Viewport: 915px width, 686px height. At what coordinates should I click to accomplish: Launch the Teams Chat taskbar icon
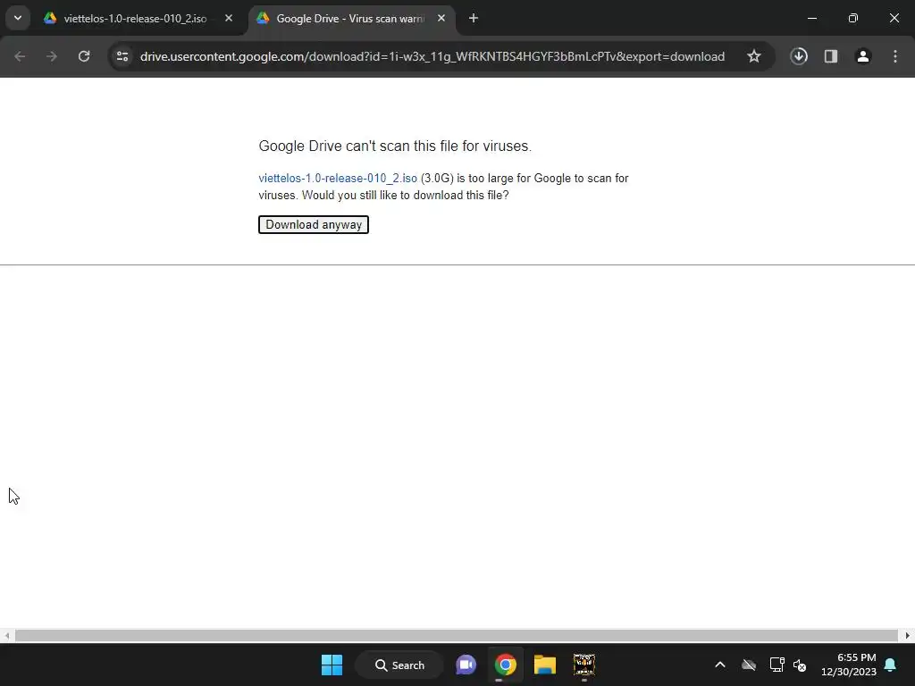click(466, 665)
